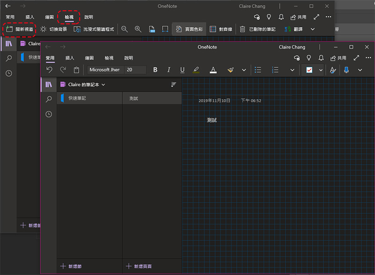Toggle underline formatting

(x=182, y=70)
